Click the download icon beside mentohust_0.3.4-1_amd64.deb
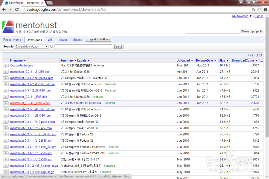Image resolution: width=269 pixels, height=179 pixels. 5,103
